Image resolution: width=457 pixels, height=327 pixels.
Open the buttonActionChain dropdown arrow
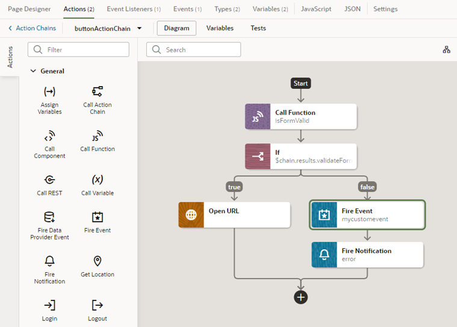coord(139,28)
